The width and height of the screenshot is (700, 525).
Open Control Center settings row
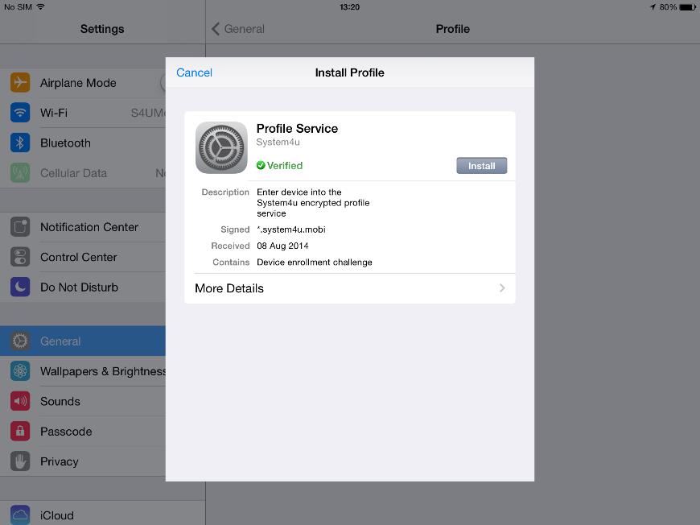coord(83,257)
